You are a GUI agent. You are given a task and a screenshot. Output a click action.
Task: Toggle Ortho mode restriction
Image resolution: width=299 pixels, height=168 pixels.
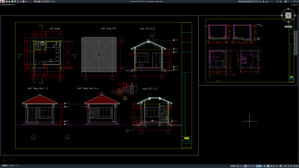[246, 166]
